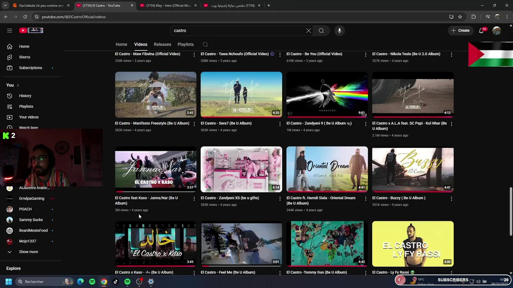Open the three-dot menu for Kol Nhar video
This screenshot has height=288, width=513.
point(451,124)
